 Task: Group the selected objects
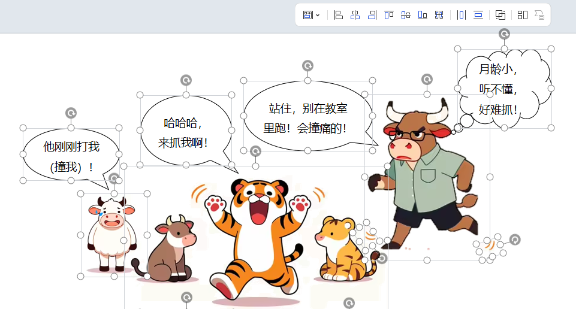[x=500, y=15]
